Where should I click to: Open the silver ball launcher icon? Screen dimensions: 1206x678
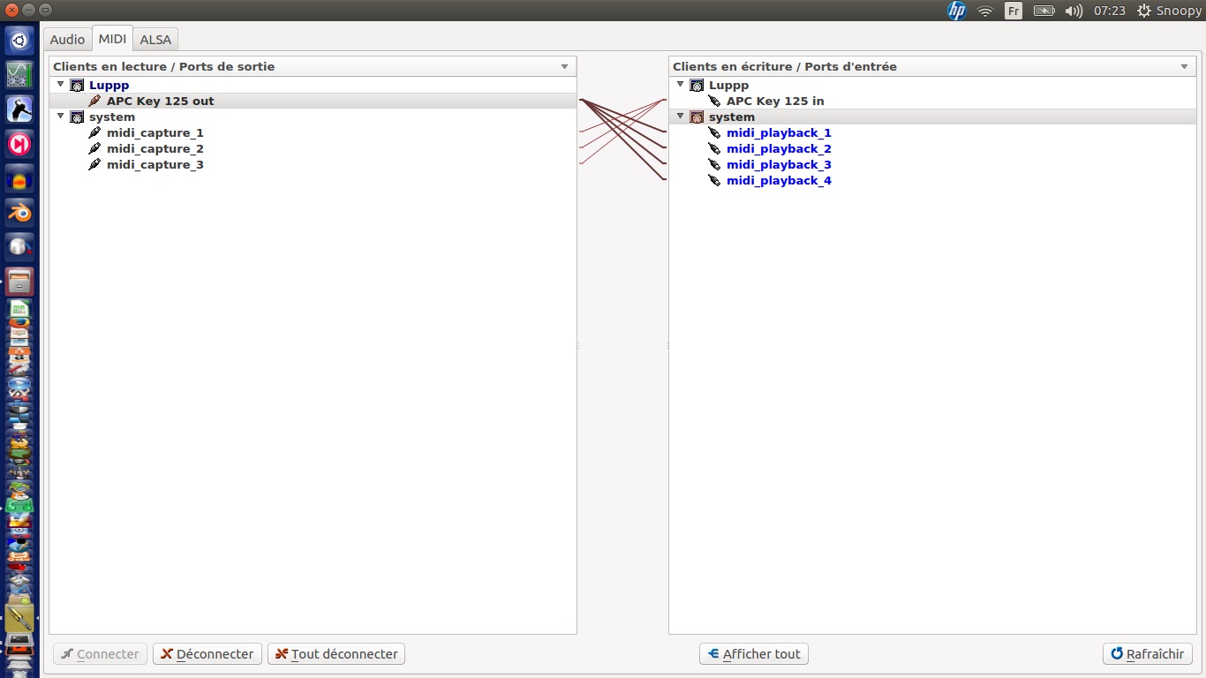tap(19, 246)
